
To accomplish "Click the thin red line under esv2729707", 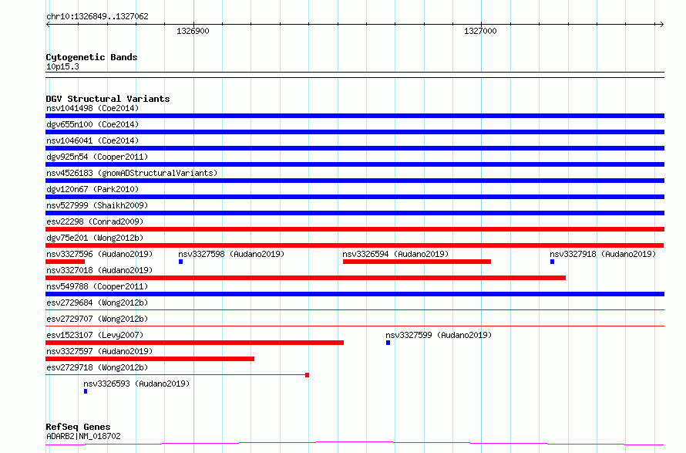I will (x=355, y=326).
